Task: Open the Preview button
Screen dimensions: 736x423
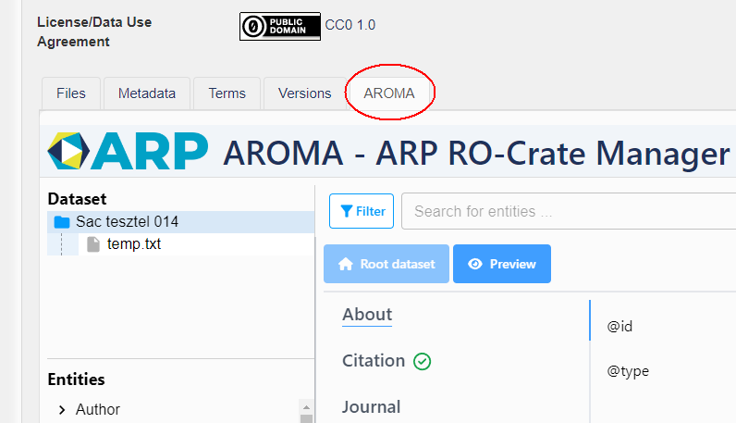Action: coord(502,264)
